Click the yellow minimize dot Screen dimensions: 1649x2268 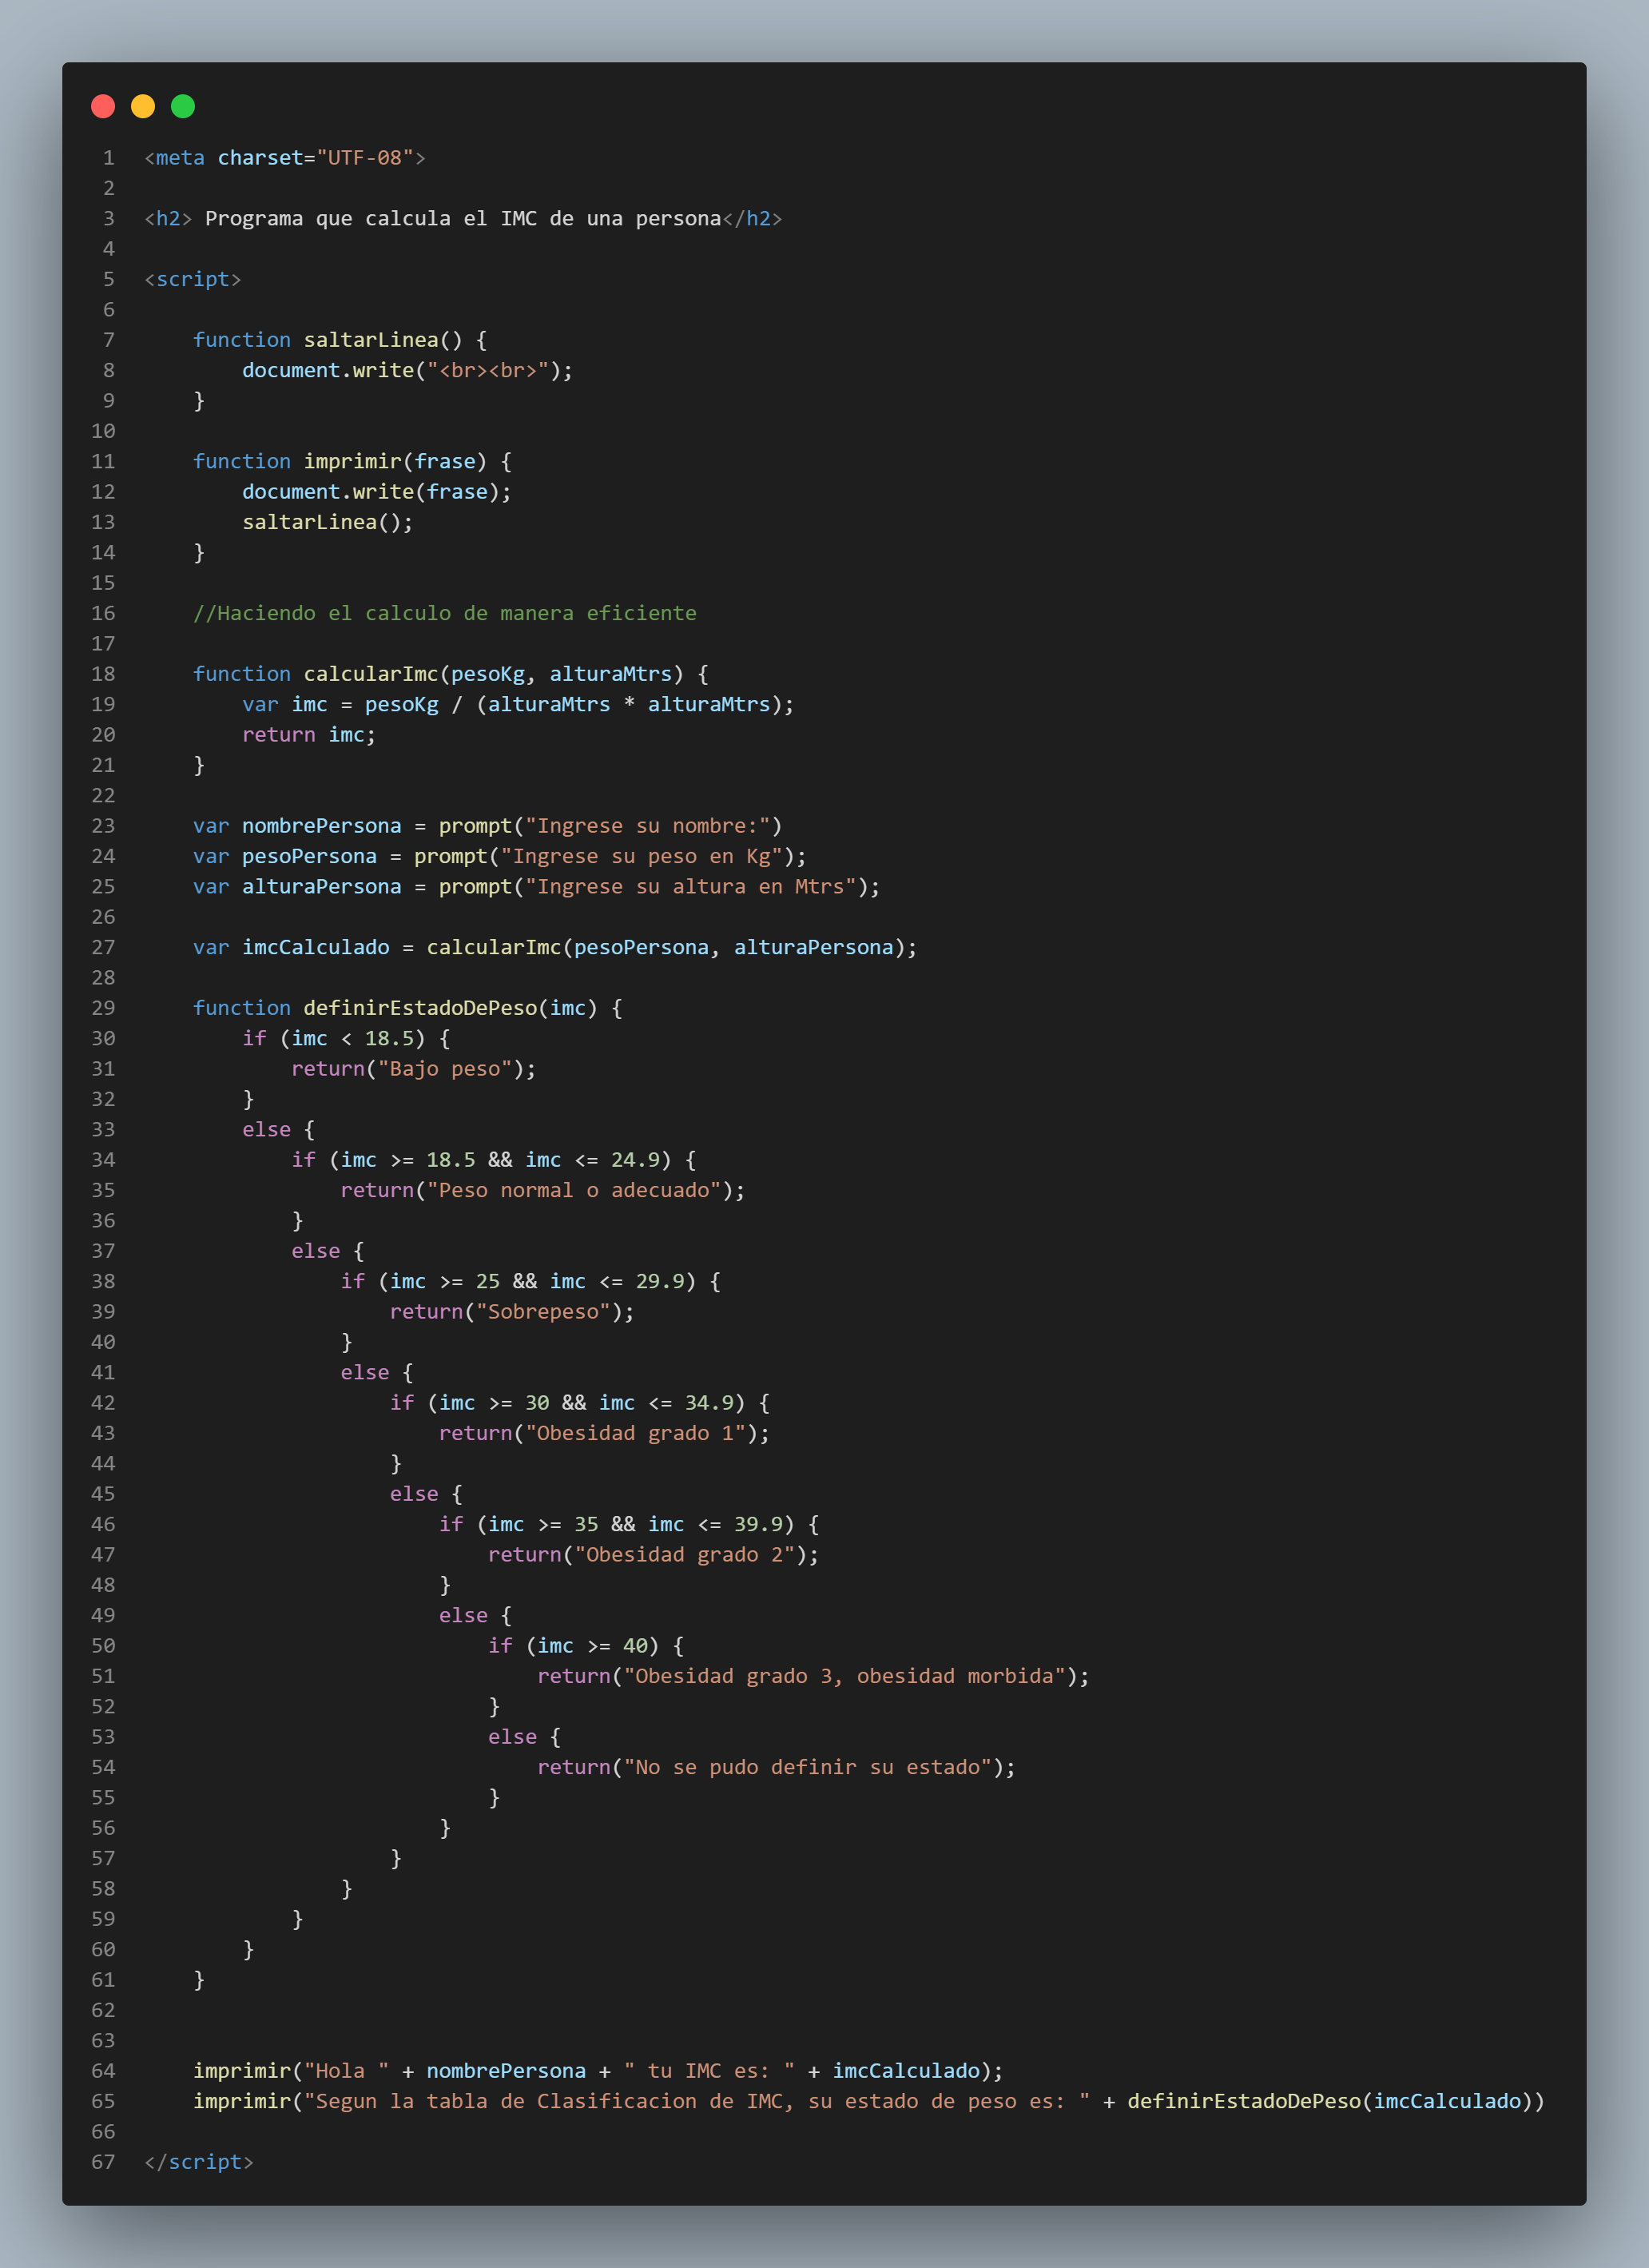[143, 106]
